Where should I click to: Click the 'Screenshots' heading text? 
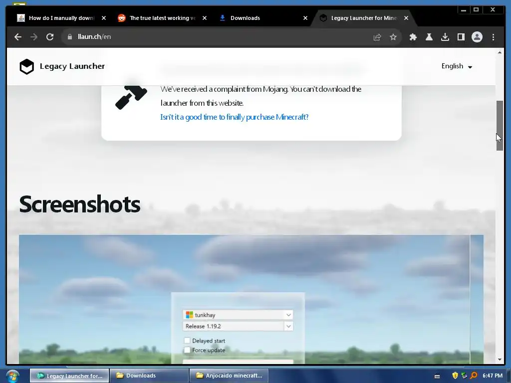click(x=80, y=204)
